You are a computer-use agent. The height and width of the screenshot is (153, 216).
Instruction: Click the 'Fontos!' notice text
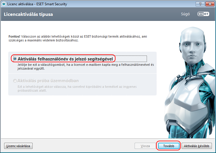pyautogui.click(x=14, y=36)
